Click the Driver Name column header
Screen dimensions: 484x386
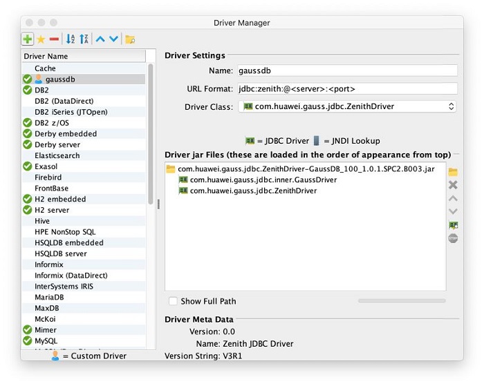coord(84,56)
